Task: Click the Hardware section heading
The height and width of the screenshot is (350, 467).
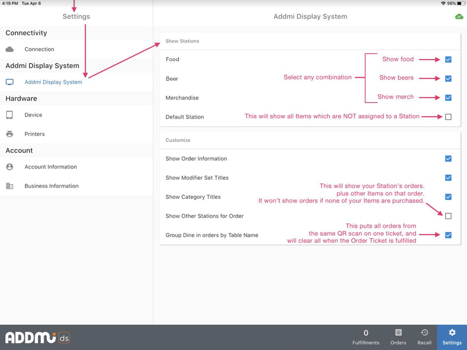Action: 21,98
